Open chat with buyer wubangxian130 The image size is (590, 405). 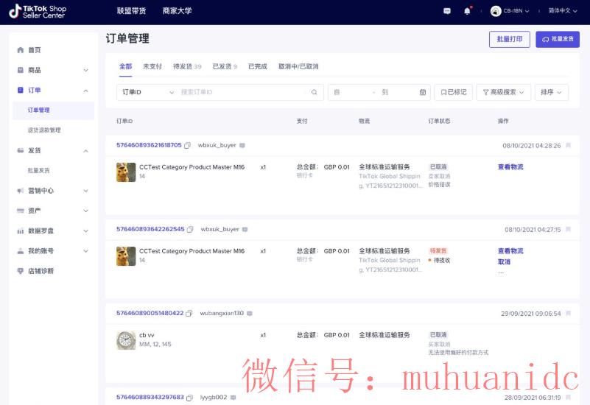point(250,313)
